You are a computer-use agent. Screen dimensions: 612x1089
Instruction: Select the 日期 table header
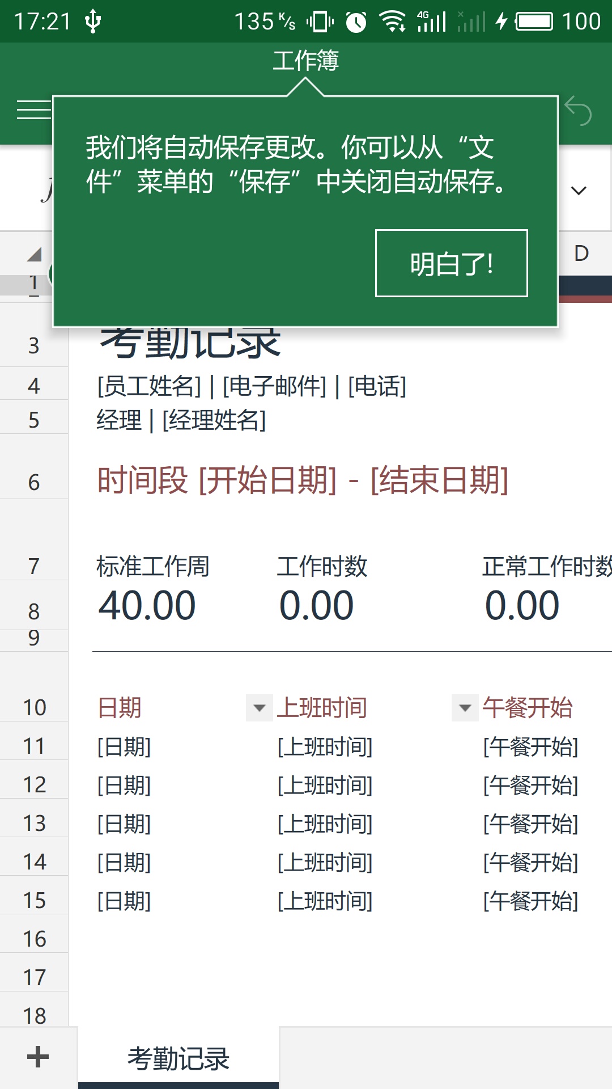click(x=120, y=708)
